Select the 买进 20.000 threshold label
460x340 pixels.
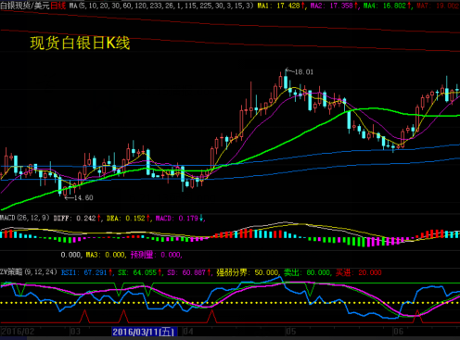(359, 272)
